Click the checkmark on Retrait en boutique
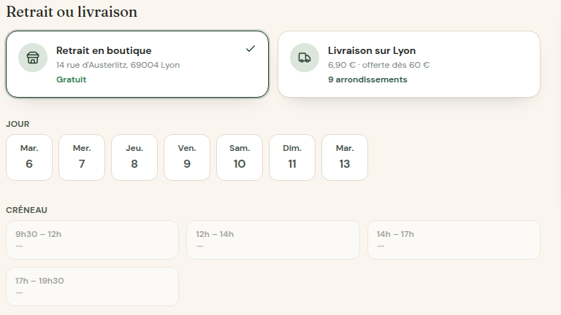Viewport: 561px width, 315px height. coord(251,49)
